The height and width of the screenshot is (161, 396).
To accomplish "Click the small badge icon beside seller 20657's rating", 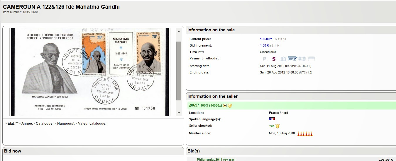I will coord(225,106).
